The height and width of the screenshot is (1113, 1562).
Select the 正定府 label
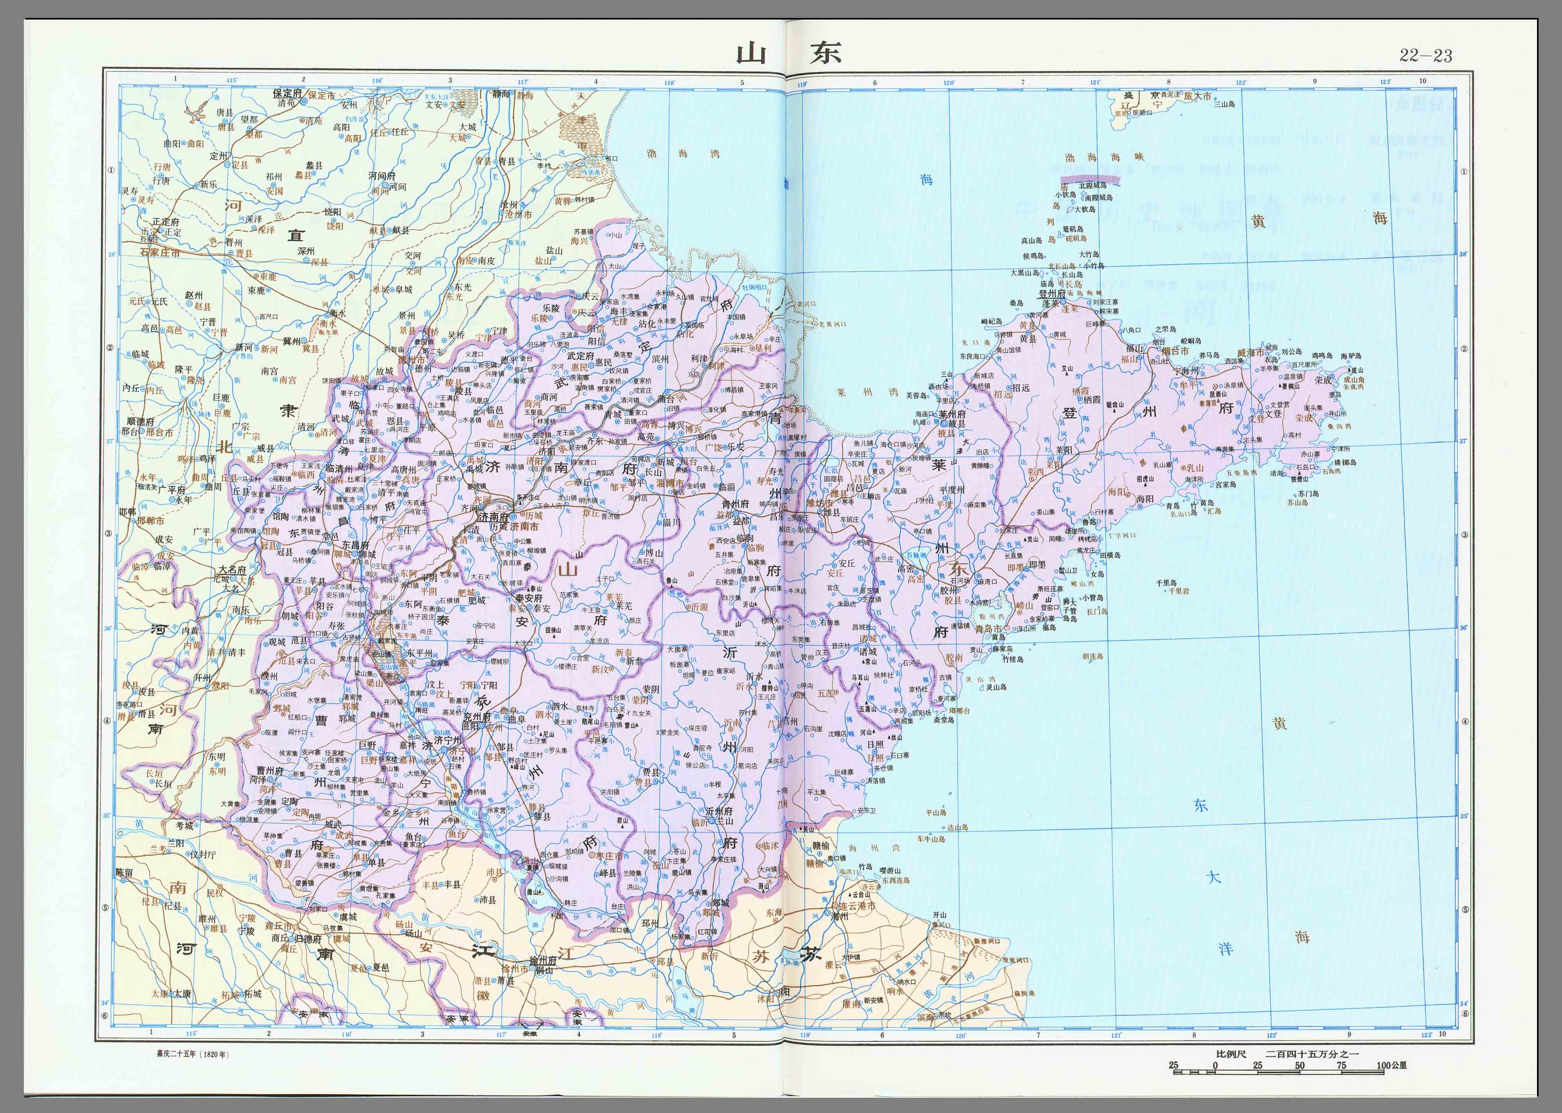(166, 221)
